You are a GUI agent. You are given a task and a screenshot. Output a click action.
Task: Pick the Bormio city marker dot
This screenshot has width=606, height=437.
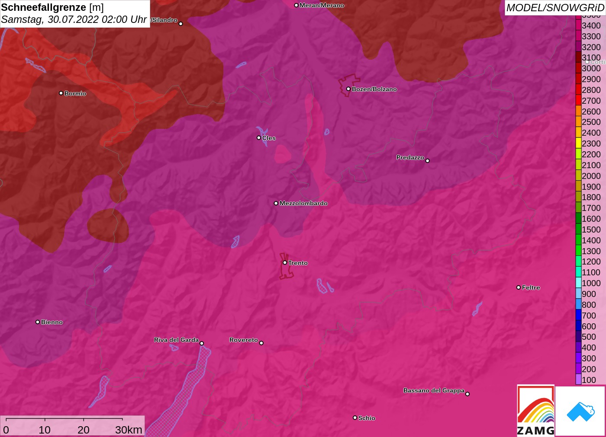(x=61, y=93)
